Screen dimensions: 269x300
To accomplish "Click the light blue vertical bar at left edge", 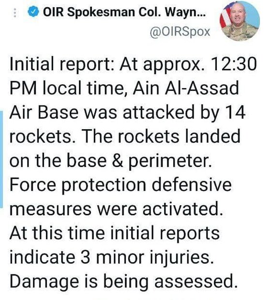I will click(1, 159).
